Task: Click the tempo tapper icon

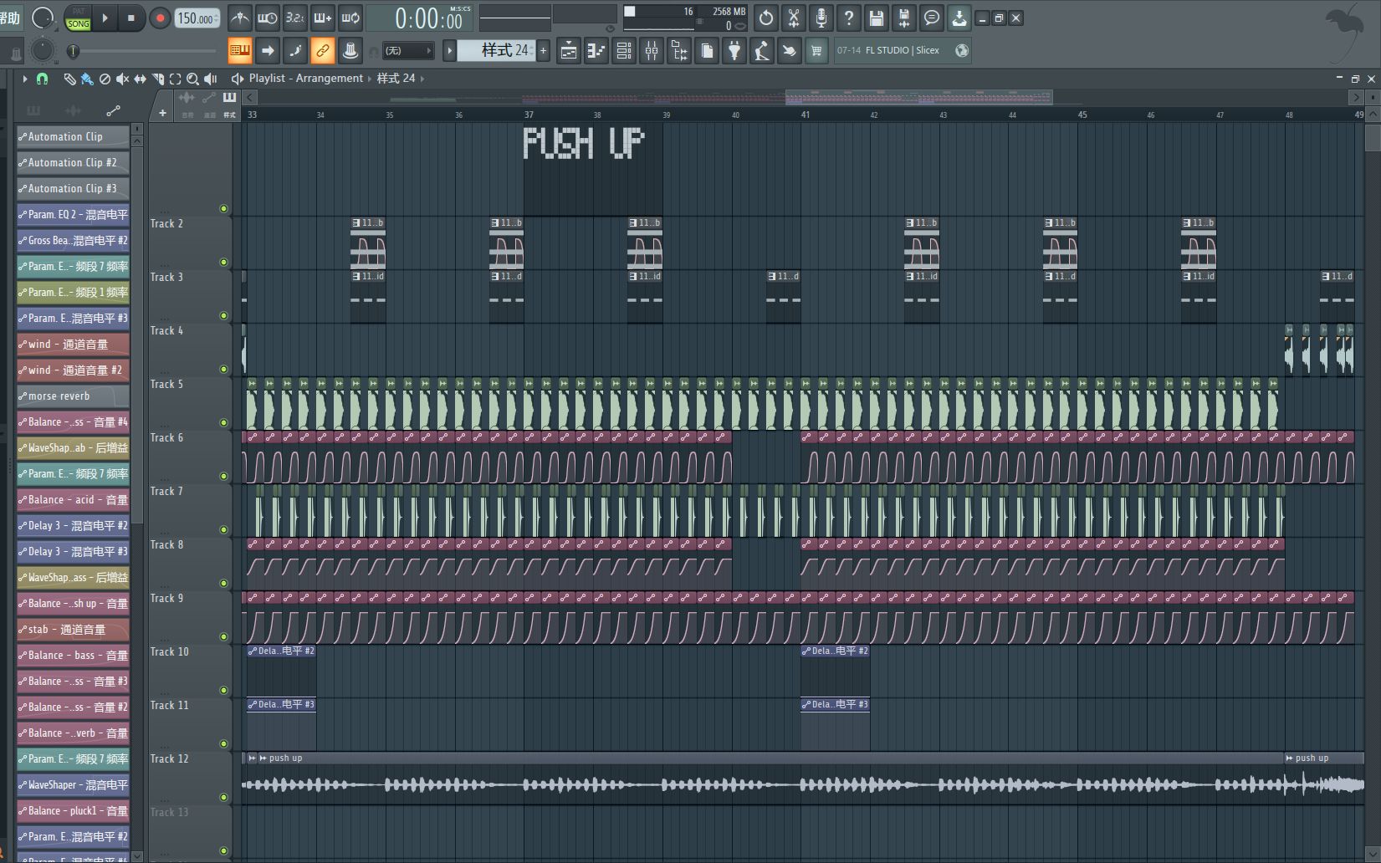Action: 762,51
